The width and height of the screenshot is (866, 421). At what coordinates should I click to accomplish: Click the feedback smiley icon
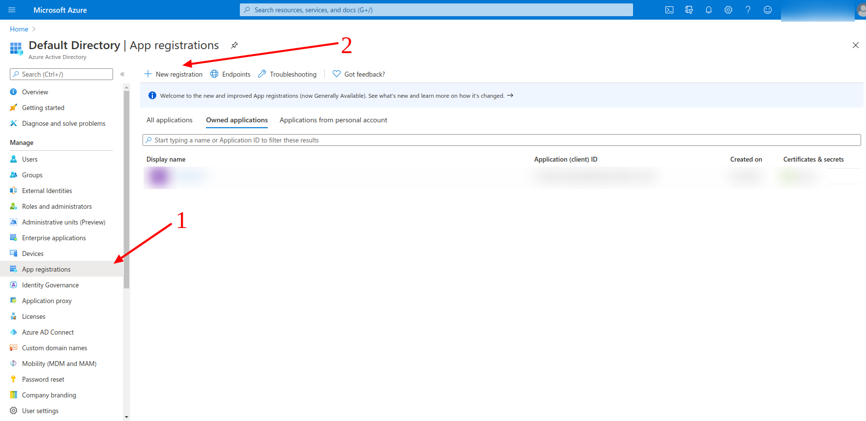(x=767, y=10)
